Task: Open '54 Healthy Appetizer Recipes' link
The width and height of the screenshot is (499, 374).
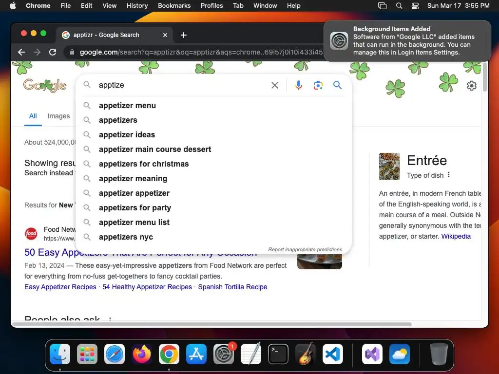Action: click(147, 287)
